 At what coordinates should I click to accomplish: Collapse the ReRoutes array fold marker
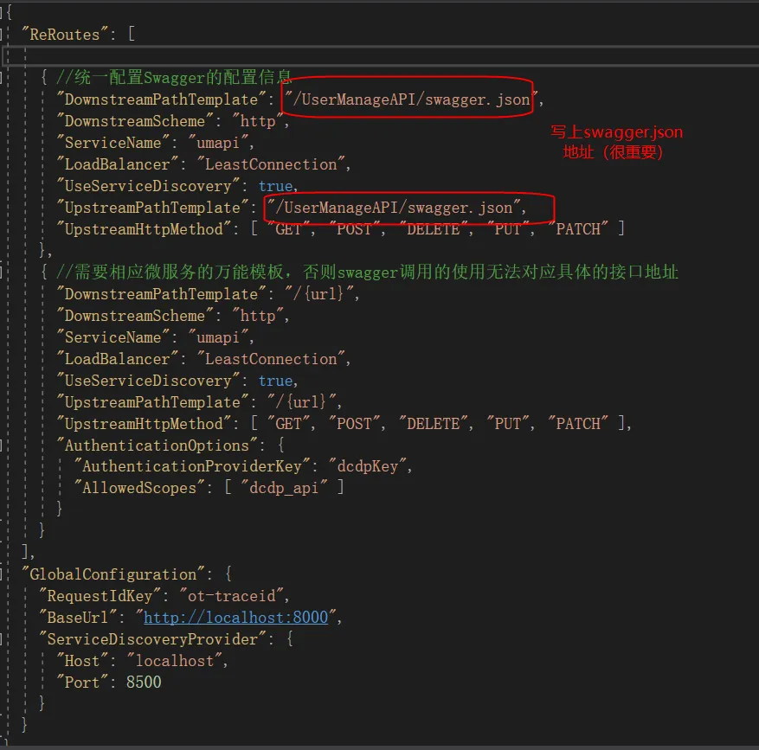pos(3,35)
